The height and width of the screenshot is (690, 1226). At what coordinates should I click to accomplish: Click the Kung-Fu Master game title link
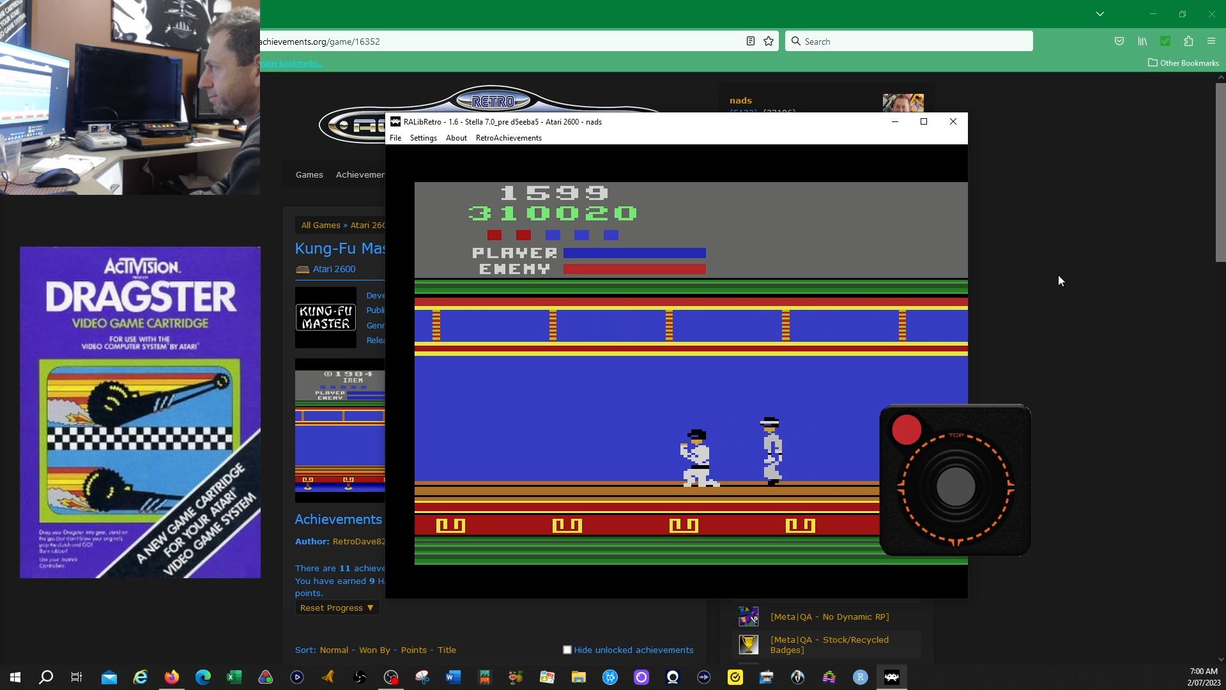(340, 249)
